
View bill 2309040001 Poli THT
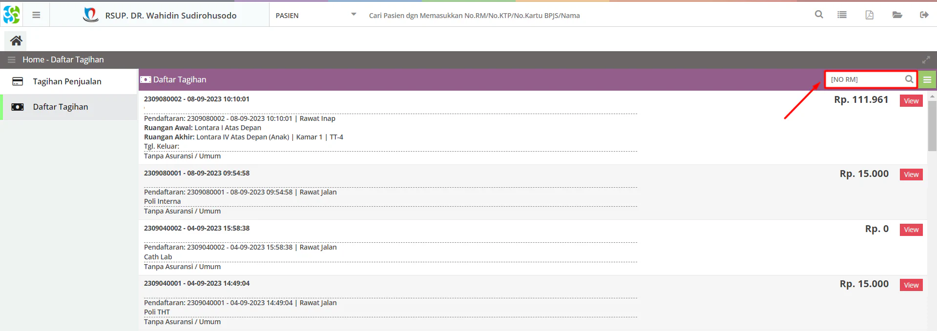click(911, 285)
